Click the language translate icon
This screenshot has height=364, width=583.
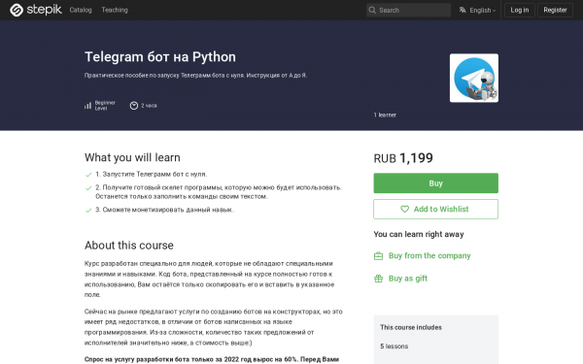(463, 10)
